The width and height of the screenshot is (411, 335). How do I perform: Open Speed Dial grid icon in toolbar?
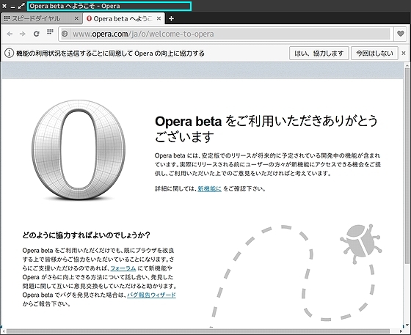[x=50, y=32]
